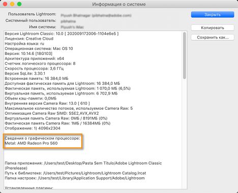Close the window using the red button
238x193 pixels.
[x=5, y=4]
